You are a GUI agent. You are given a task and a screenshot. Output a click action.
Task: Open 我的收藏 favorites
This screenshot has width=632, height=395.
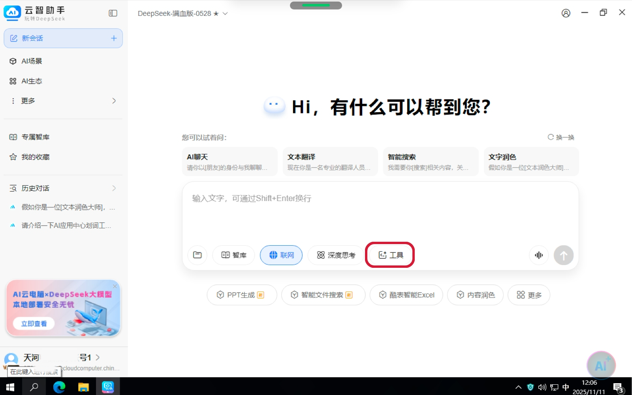63,157
